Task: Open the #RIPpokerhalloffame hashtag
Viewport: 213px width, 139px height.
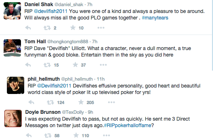Action: pyautogui.click(x=127, y=125)
